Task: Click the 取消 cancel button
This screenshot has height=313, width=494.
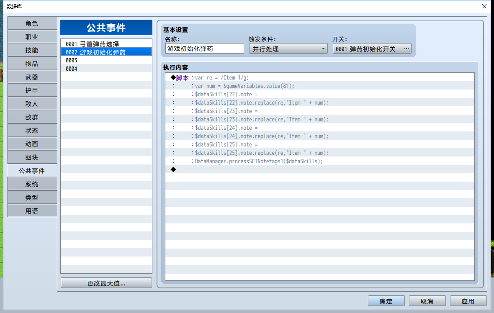Action: coord(427,301)
